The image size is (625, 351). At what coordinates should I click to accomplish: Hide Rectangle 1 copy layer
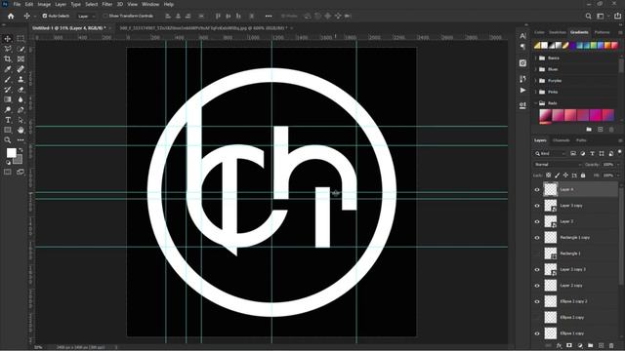pos(537,238)
